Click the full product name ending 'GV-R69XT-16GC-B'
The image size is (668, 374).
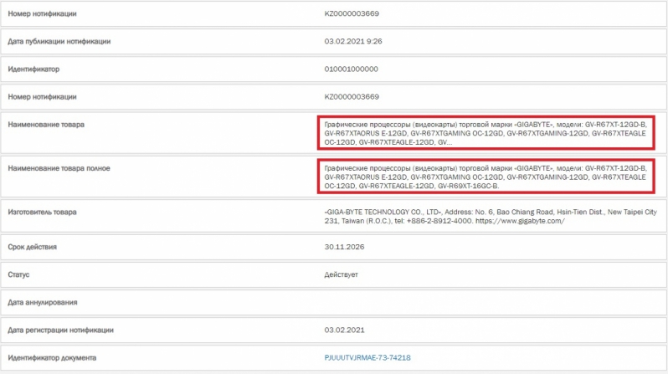coord(486,177)
